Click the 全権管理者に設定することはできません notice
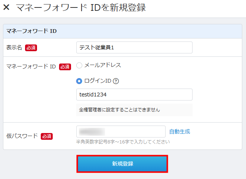 [120, 110]
